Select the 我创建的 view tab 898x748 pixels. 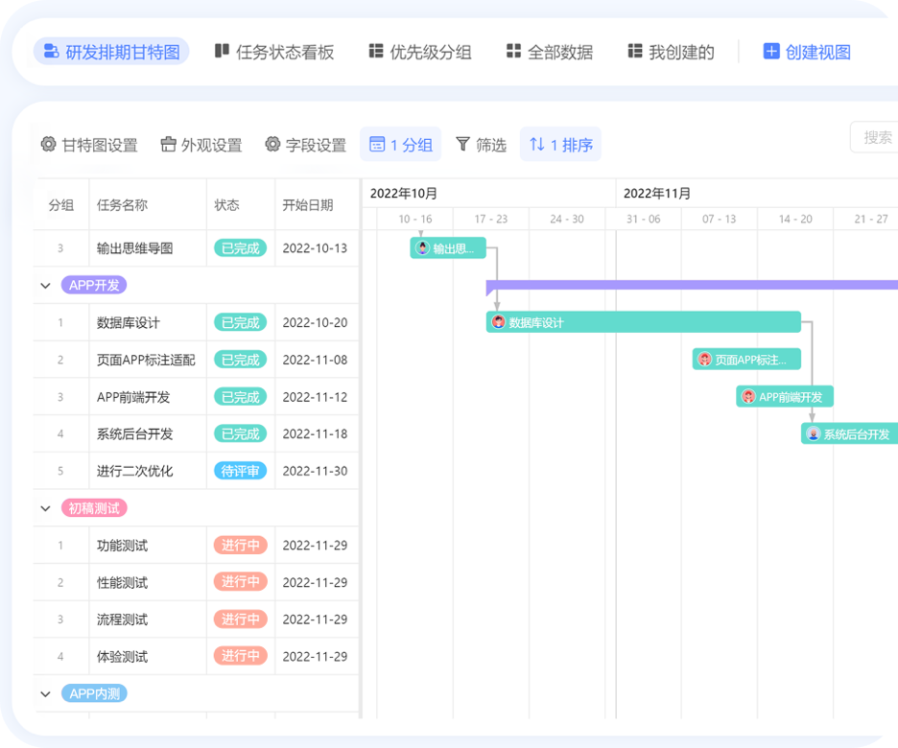tap(671, 52)
